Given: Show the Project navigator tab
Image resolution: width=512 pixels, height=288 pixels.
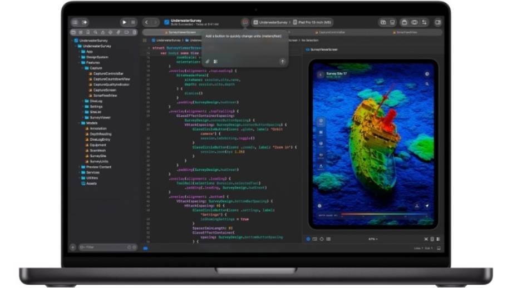Looking at the screenshot, I should coord(73,32).
